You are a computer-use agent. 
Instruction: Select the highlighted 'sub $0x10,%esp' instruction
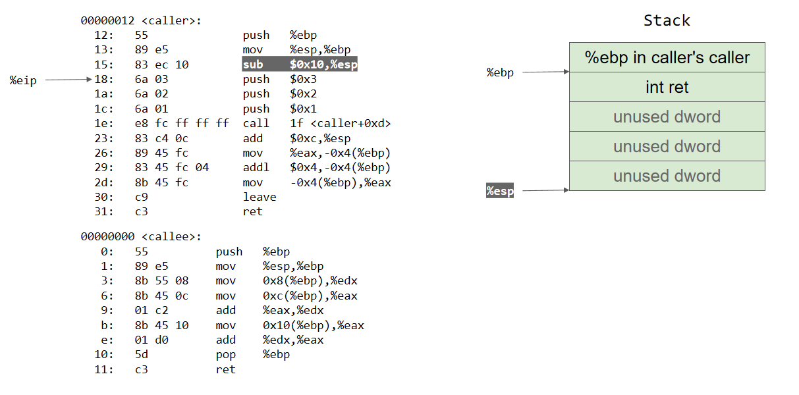point(300,65)
